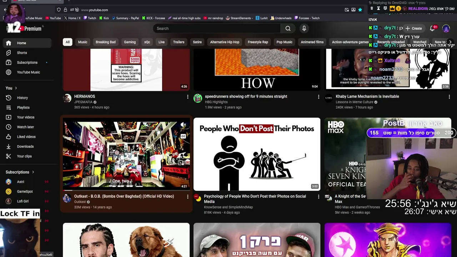Open the speedrunners HOW thumbnail
Viewport: 457px width, 257px height.
(x=257, y=70)
